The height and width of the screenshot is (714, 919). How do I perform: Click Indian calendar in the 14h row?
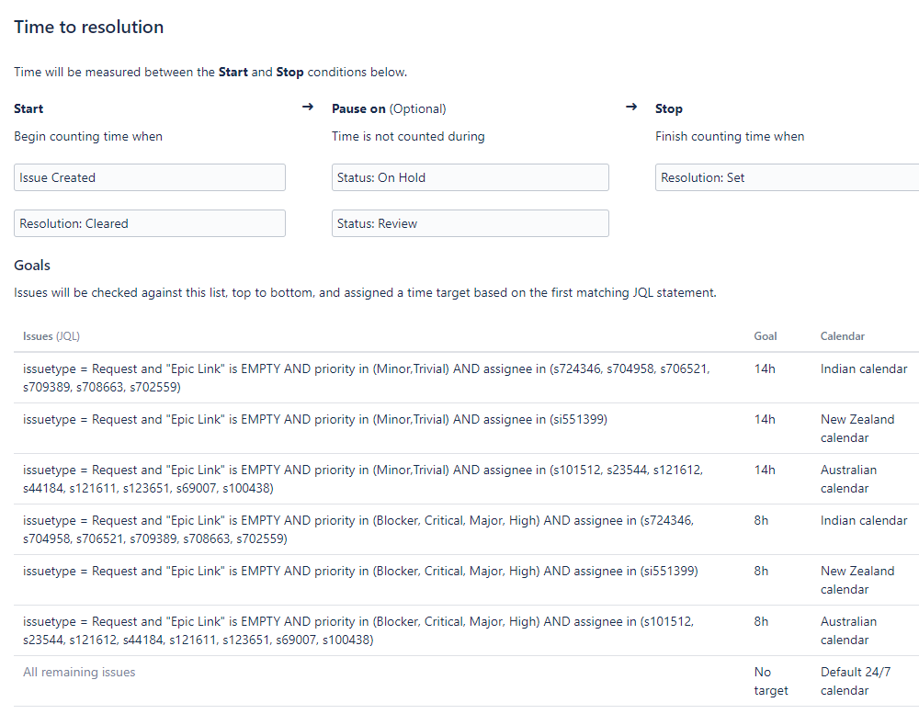point(863,368)
